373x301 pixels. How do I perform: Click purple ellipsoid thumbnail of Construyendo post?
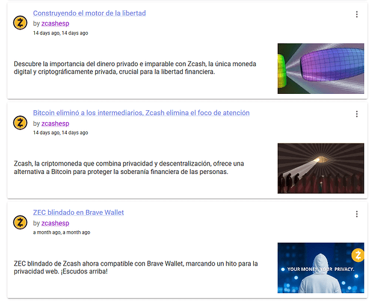point(321,69)
